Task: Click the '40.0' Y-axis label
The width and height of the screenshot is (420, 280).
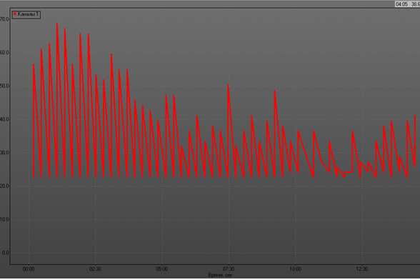Action: pos(4,119)
